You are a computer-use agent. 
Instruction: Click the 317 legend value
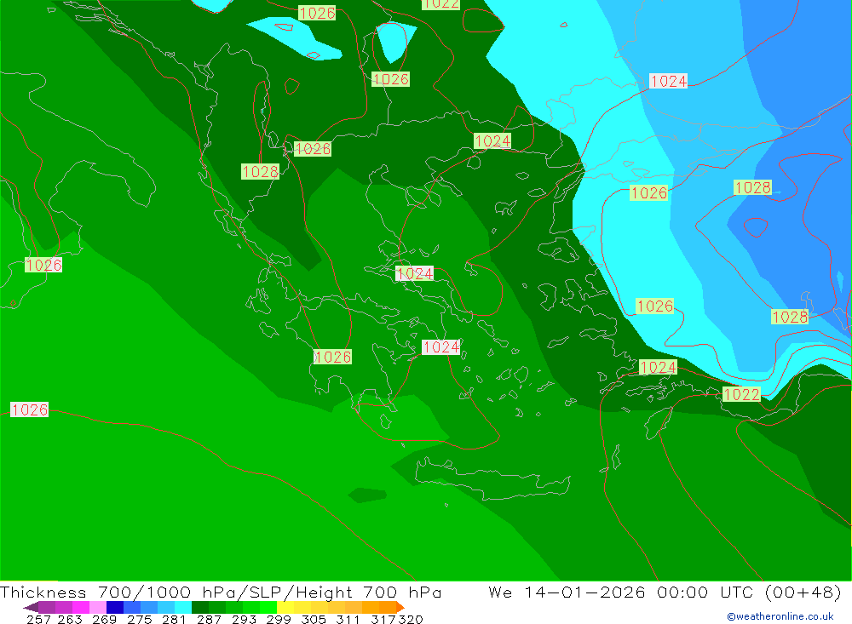pos(383,619)
